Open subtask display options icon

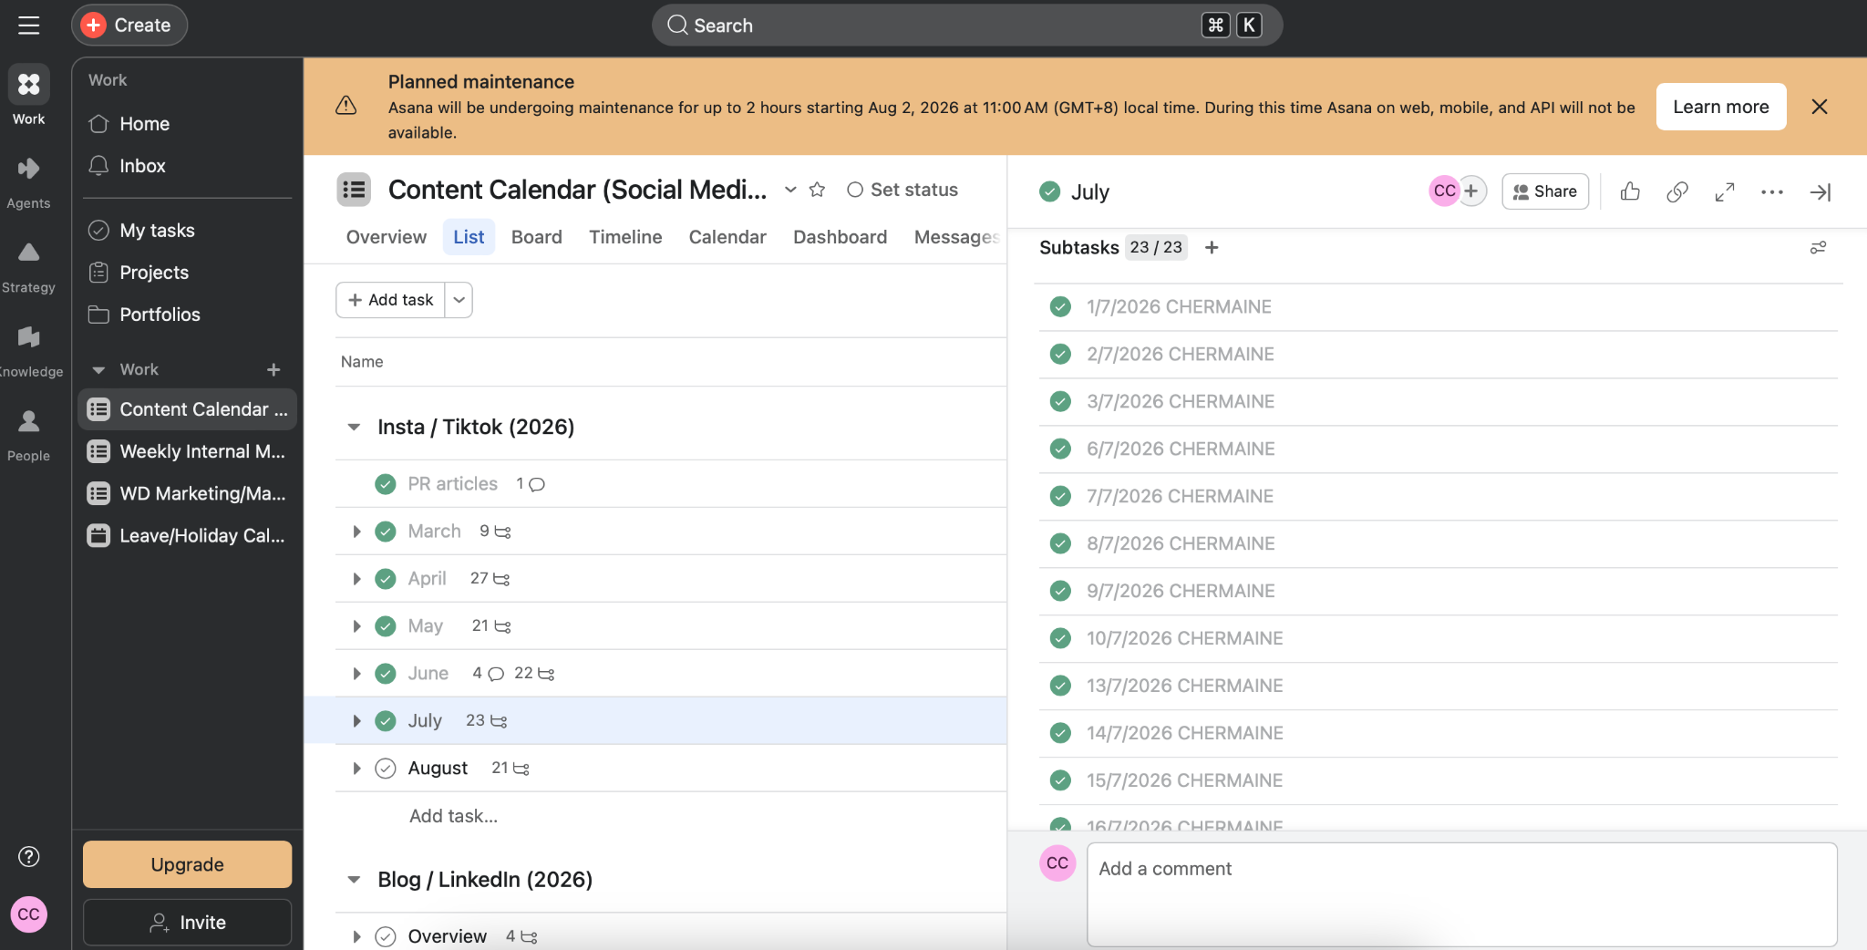tap(1818, 247)
